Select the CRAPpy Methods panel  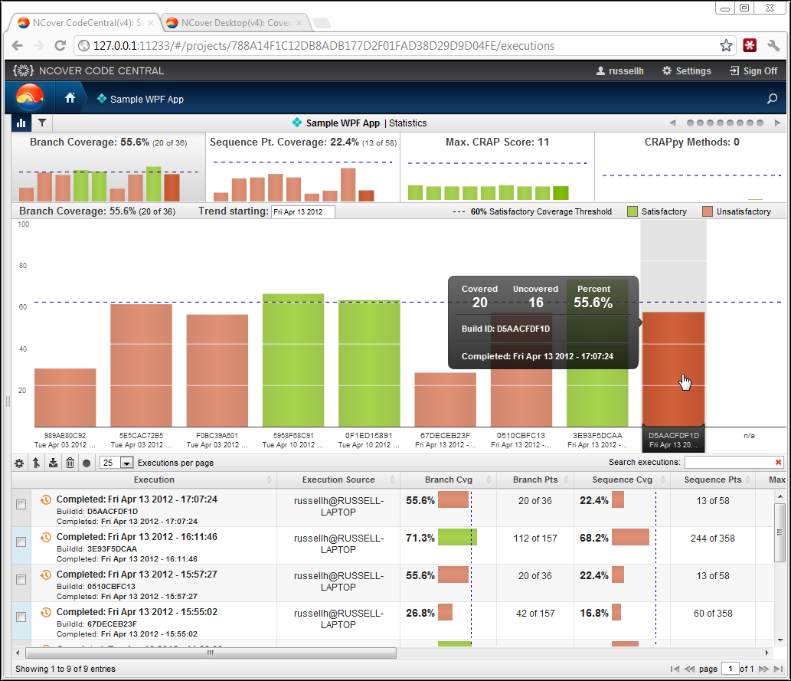click(691, 168)
